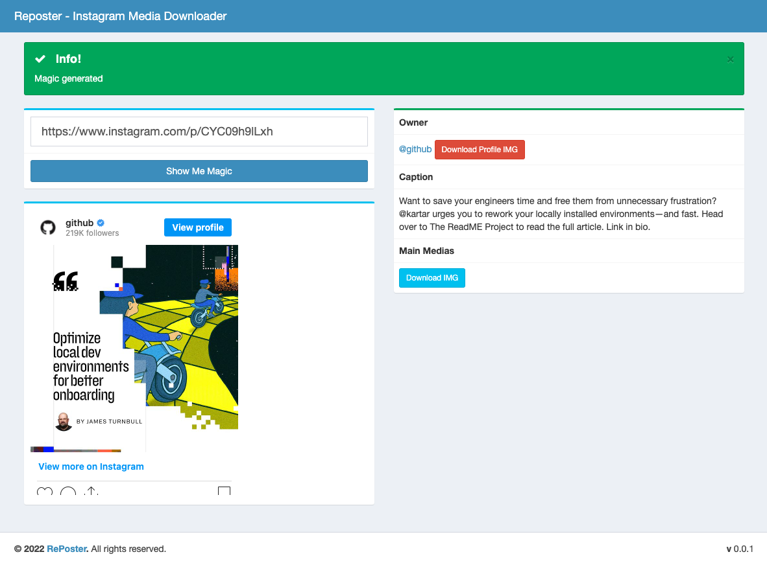Click the Download Profile IMG button
This screenshot has height=563, width=767.
(x=480, y=150)
